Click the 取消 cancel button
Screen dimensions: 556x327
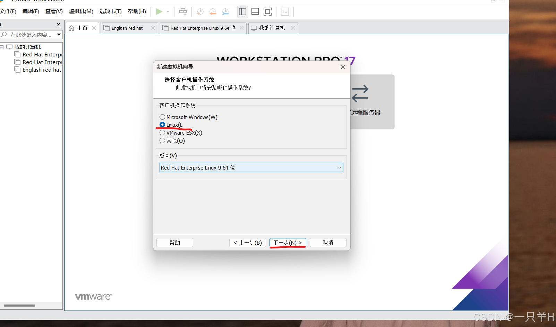328,243
